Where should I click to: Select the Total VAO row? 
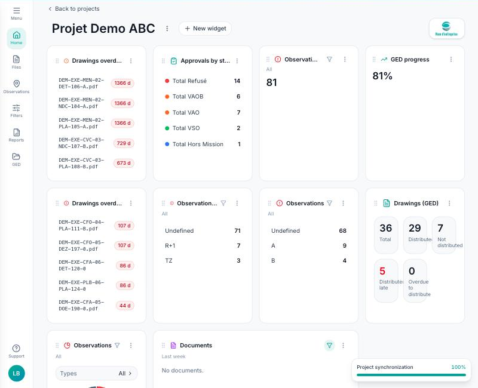(x=203, y=113)
